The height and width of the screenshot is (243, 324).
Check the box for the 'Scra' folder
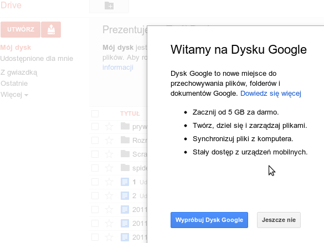pyautogui.click(x=95, y=154)
